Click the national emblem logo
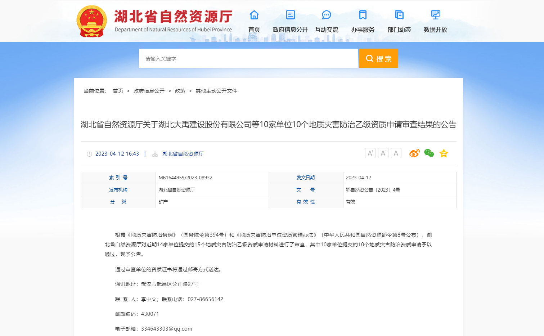This screenshot has height=336, width=544. (92, 21)
